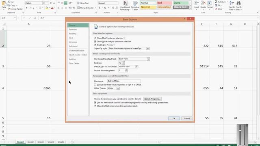
Task: Select Save category in Excel Options
Action: (x=71, y=38)
